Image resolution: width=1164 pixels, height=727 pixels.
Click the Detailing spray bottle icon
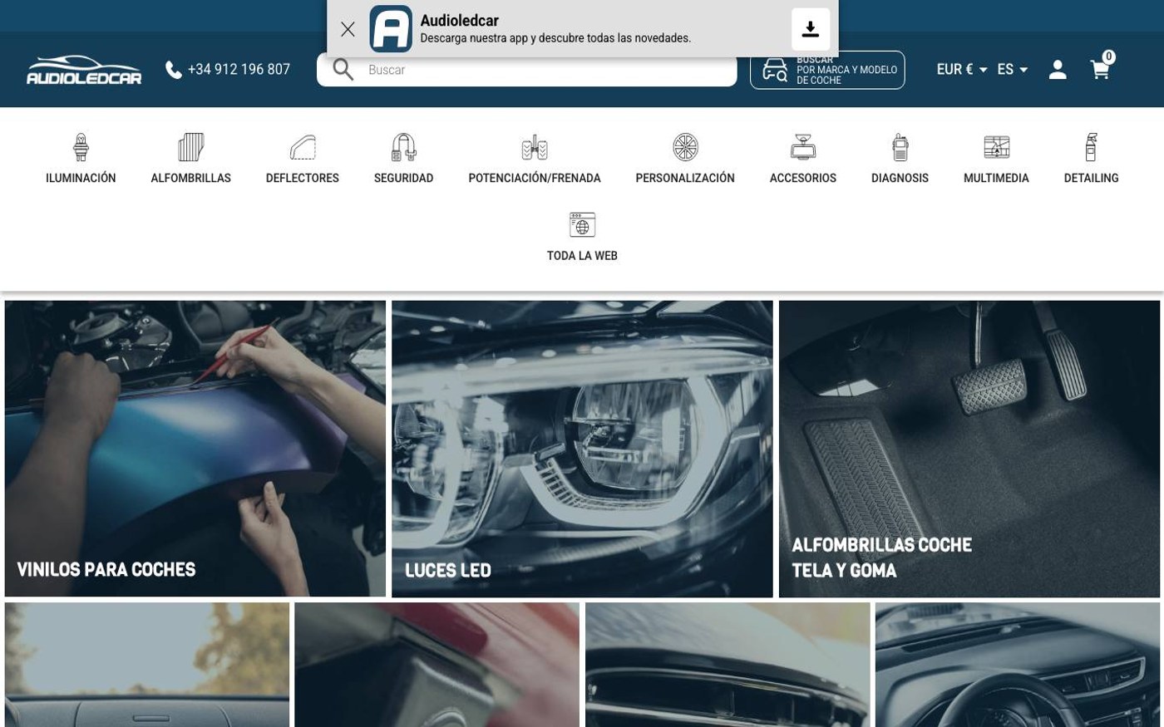point(1091,147)
